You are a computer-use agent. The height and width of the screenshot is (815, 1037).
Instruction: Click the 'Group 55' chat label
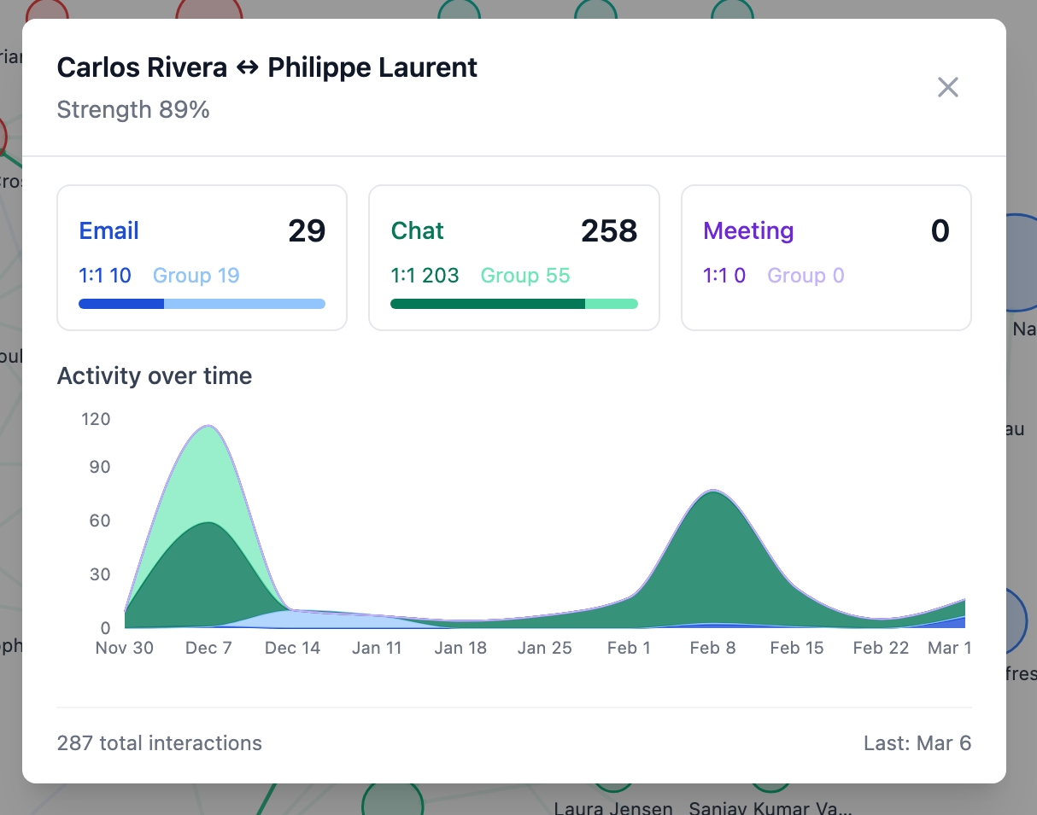[x=524, y=276]
